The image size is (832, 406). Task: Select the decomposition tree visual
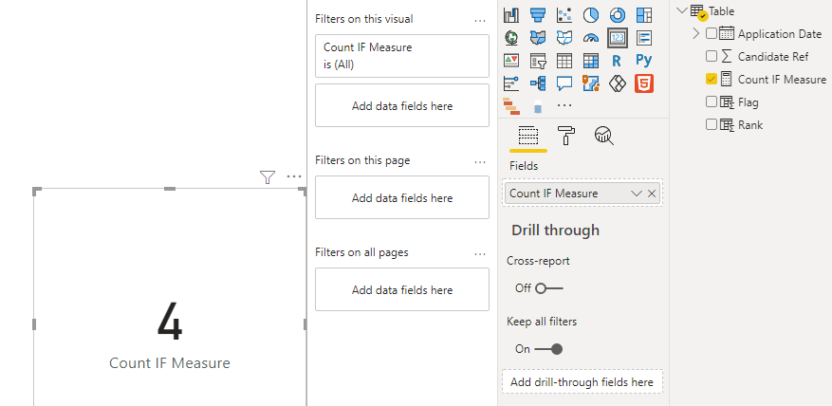point(538,83)
